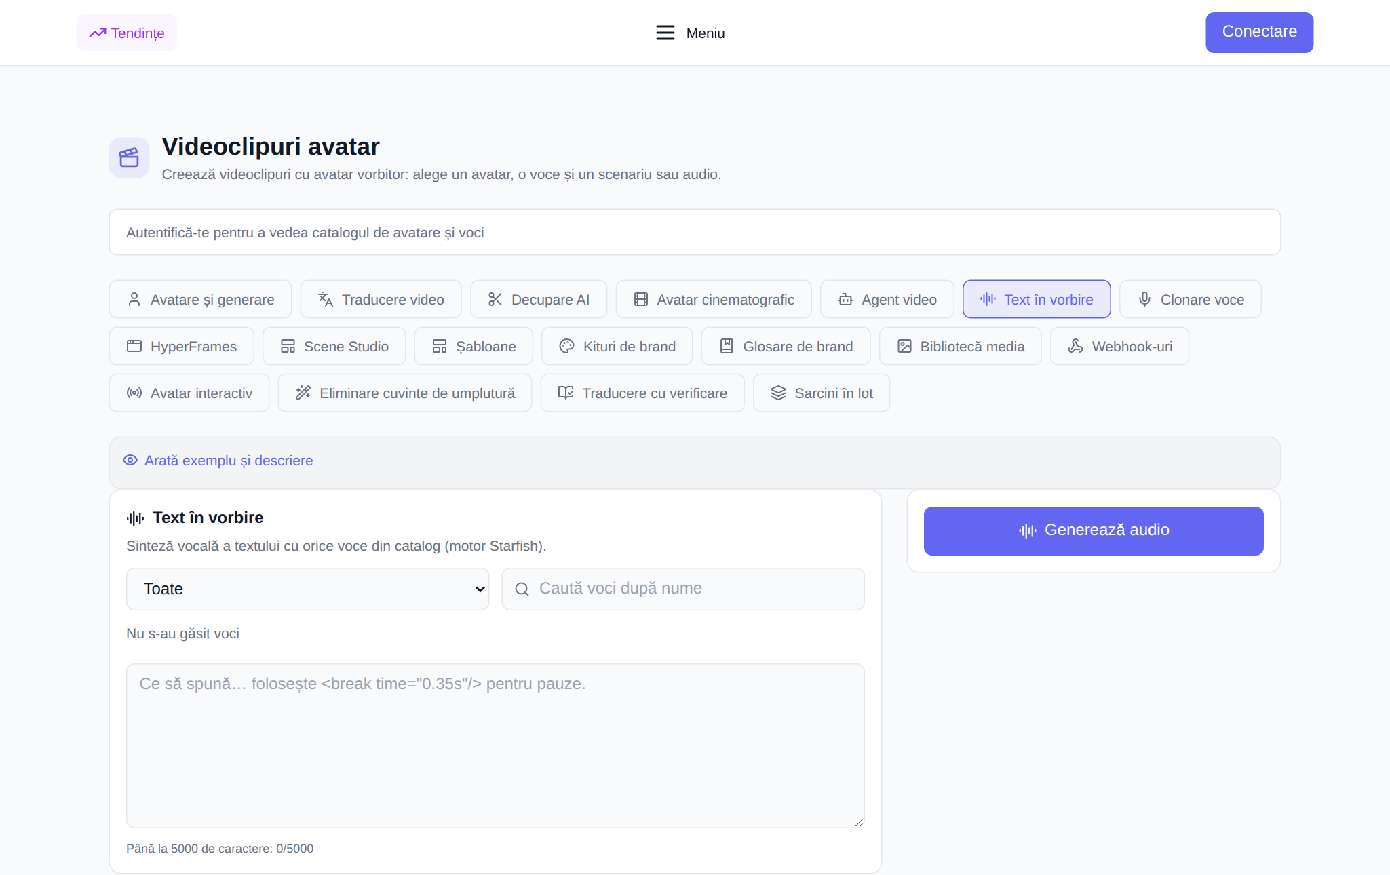Go to the Glosare de brand tab

[x=786, y=346]
